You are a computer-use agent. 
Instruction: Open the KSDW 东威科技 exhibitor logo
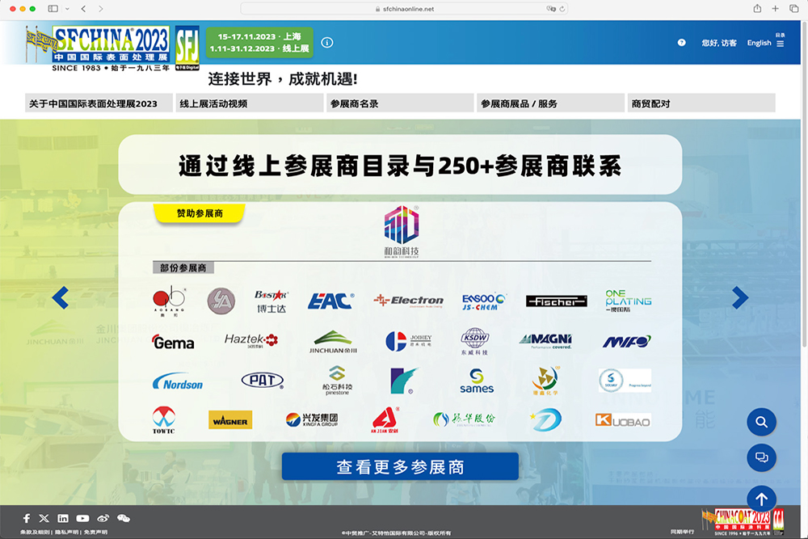pyautogui.click(x=474, y=341)
